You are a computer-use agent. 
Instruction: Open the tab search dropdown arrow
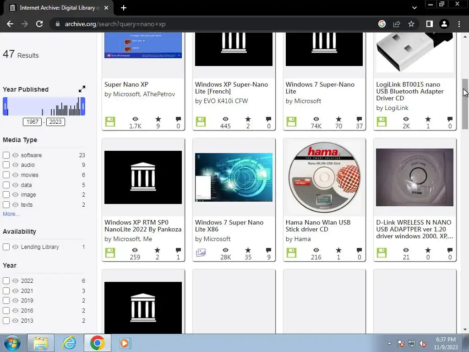click(414, 8)
